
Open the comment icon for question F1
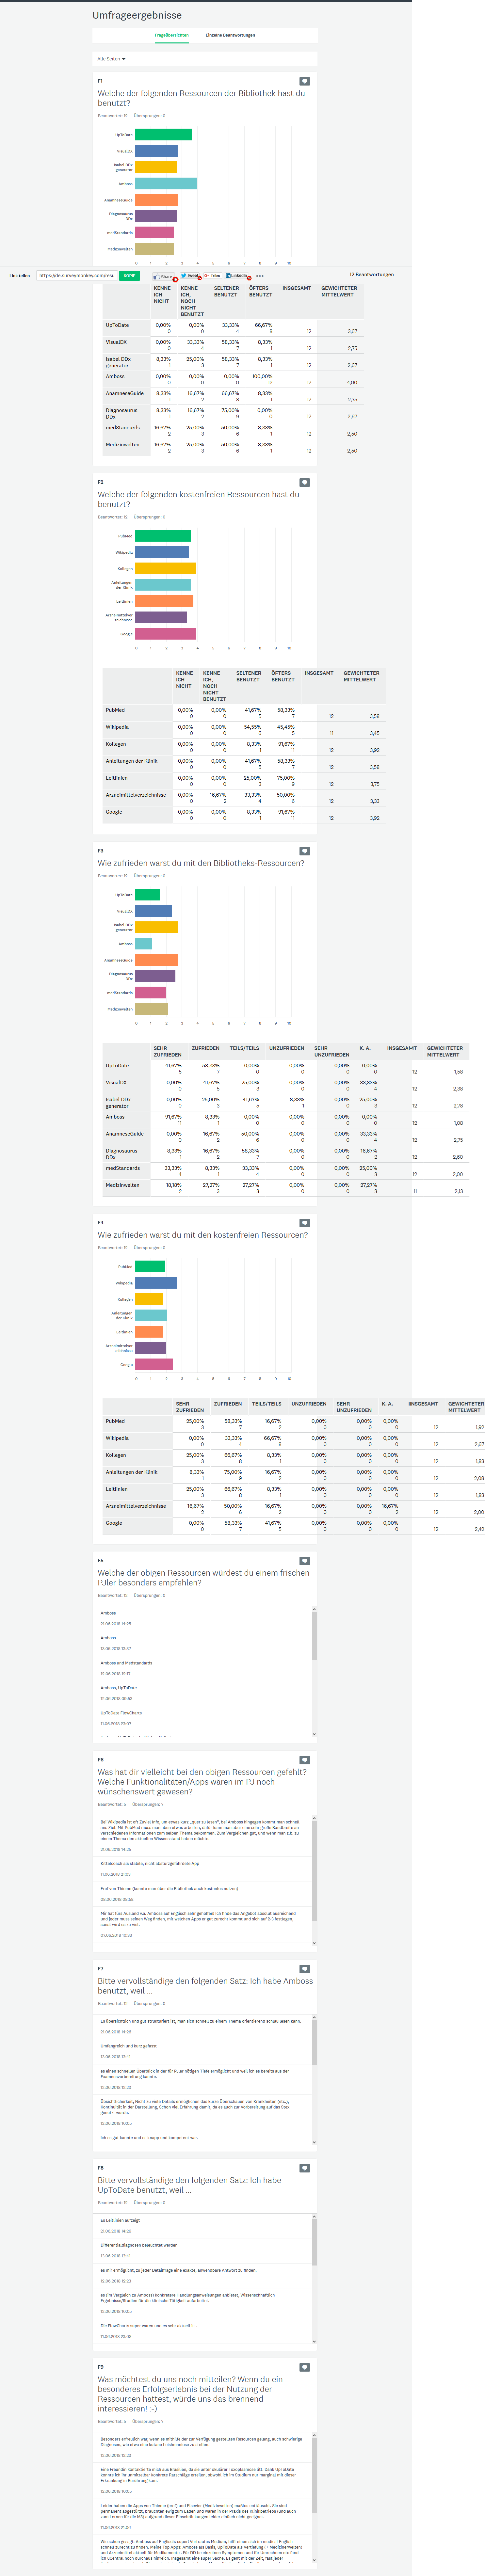305,81
